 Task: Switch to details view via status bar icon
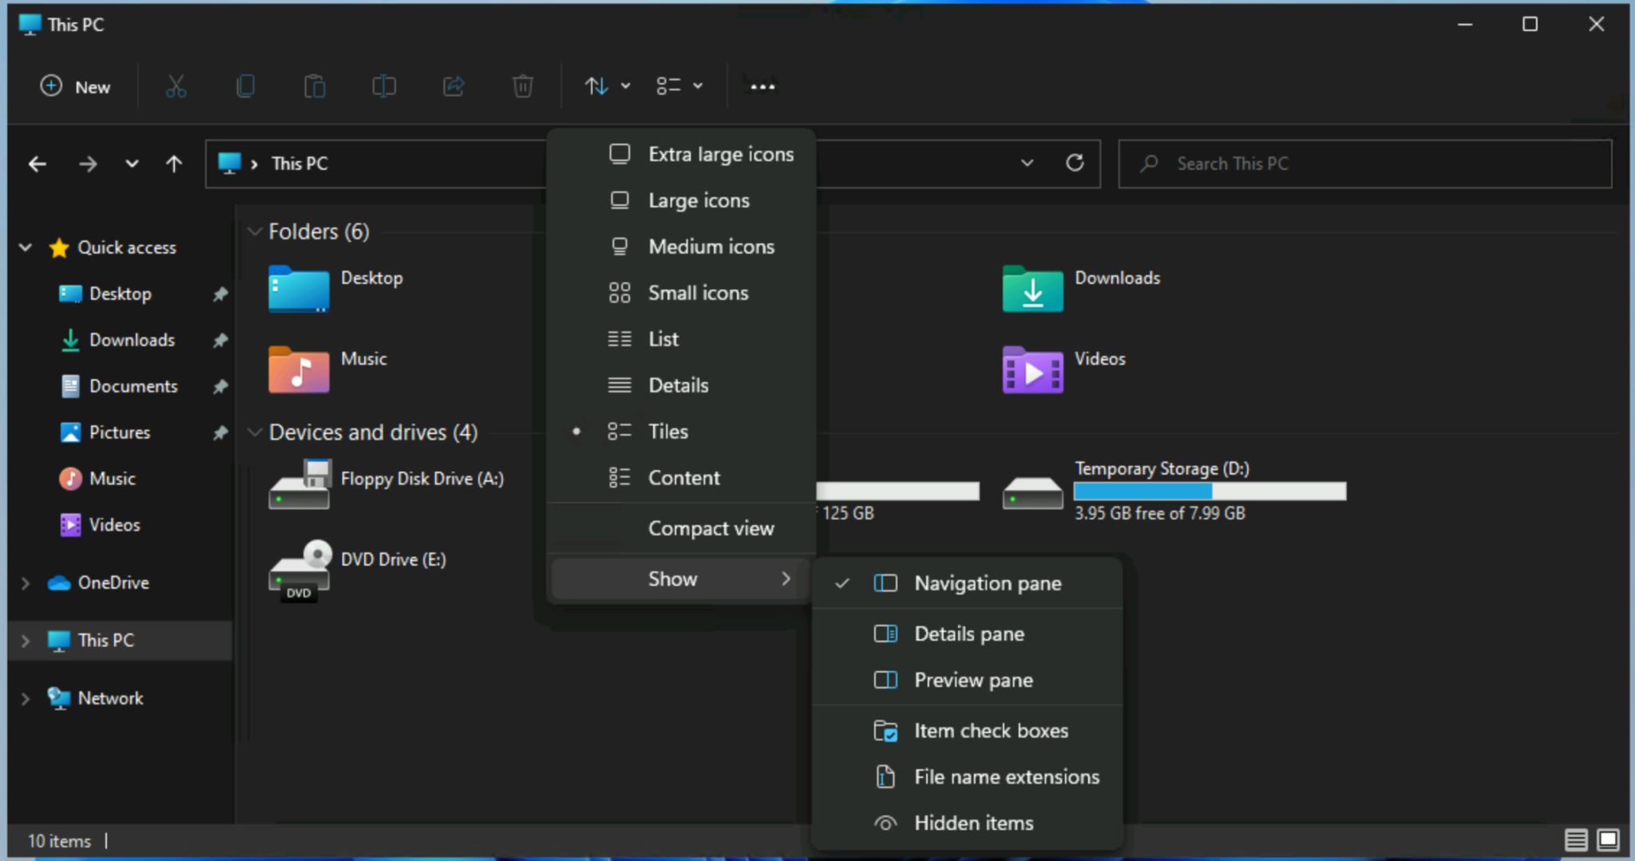(1576, 840)
